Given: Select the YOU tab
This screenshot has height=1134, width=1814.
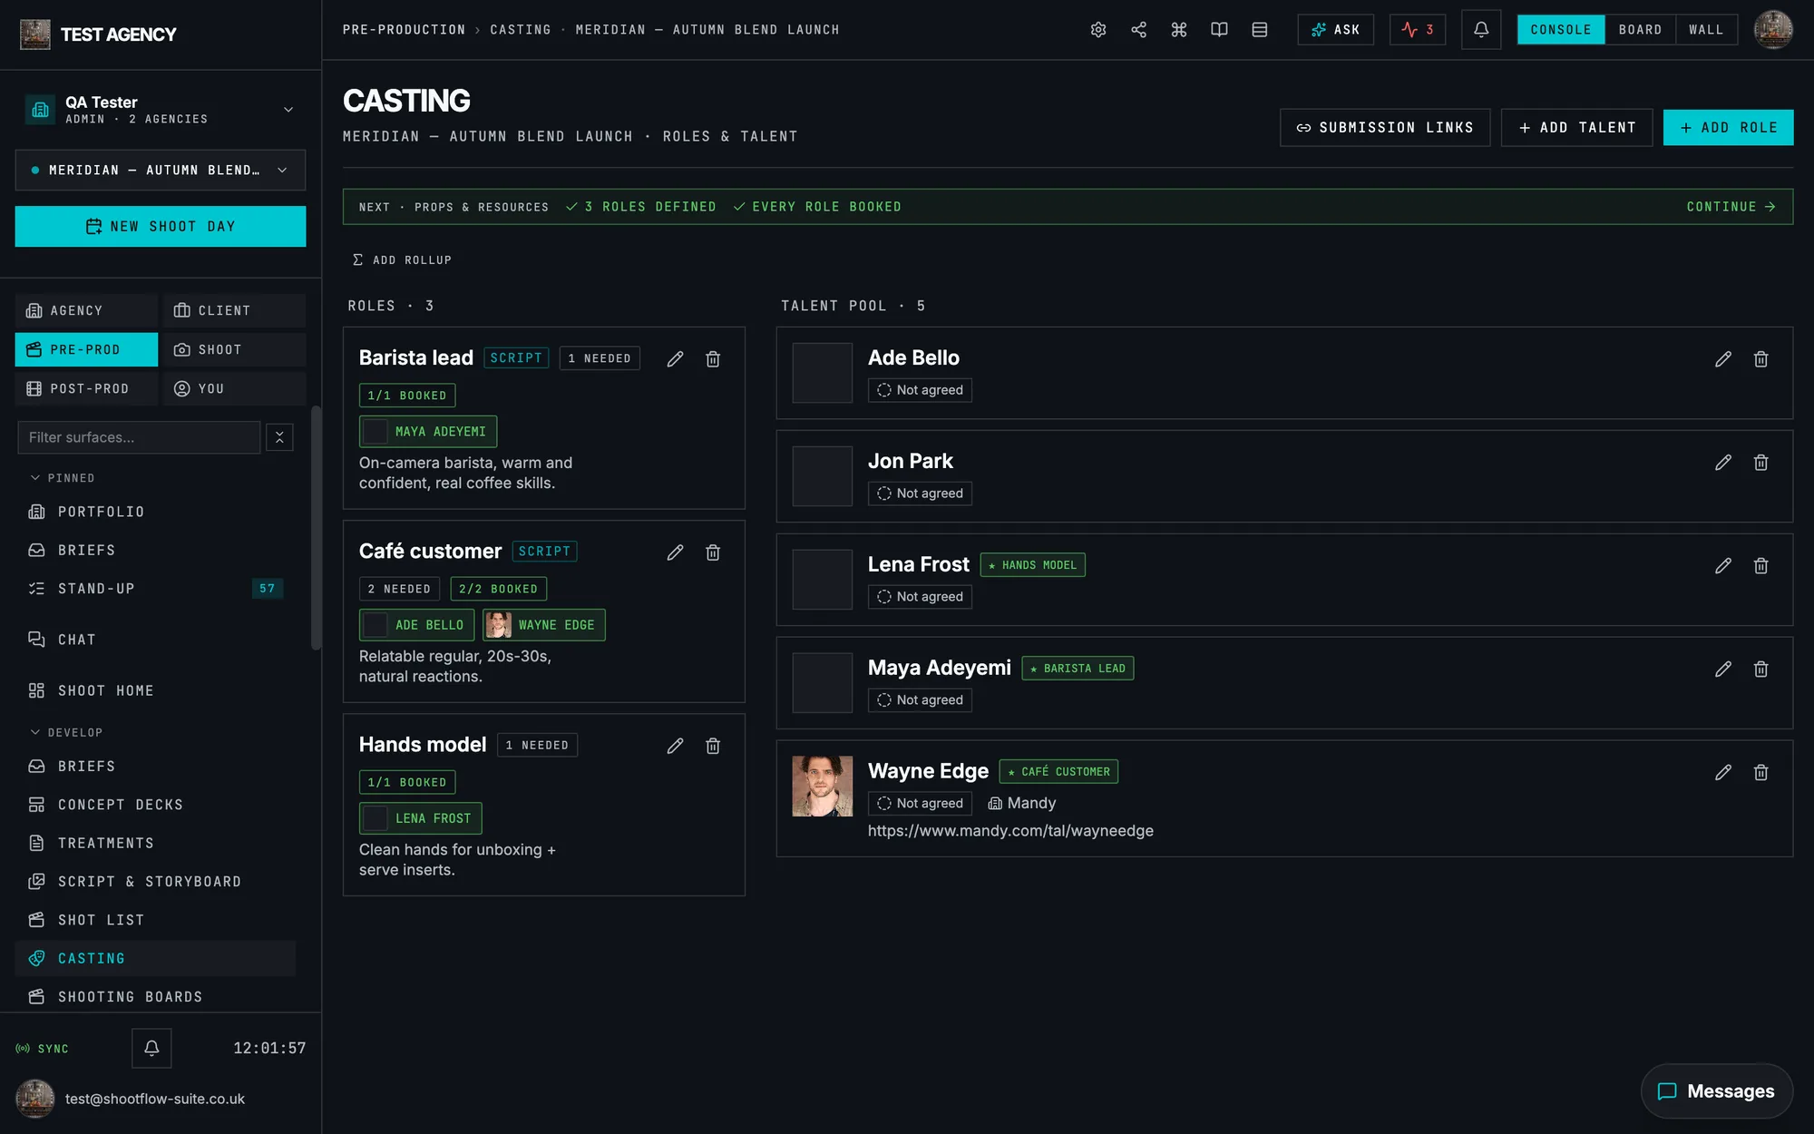Looking at the screenshot, I should pos(234,389).
